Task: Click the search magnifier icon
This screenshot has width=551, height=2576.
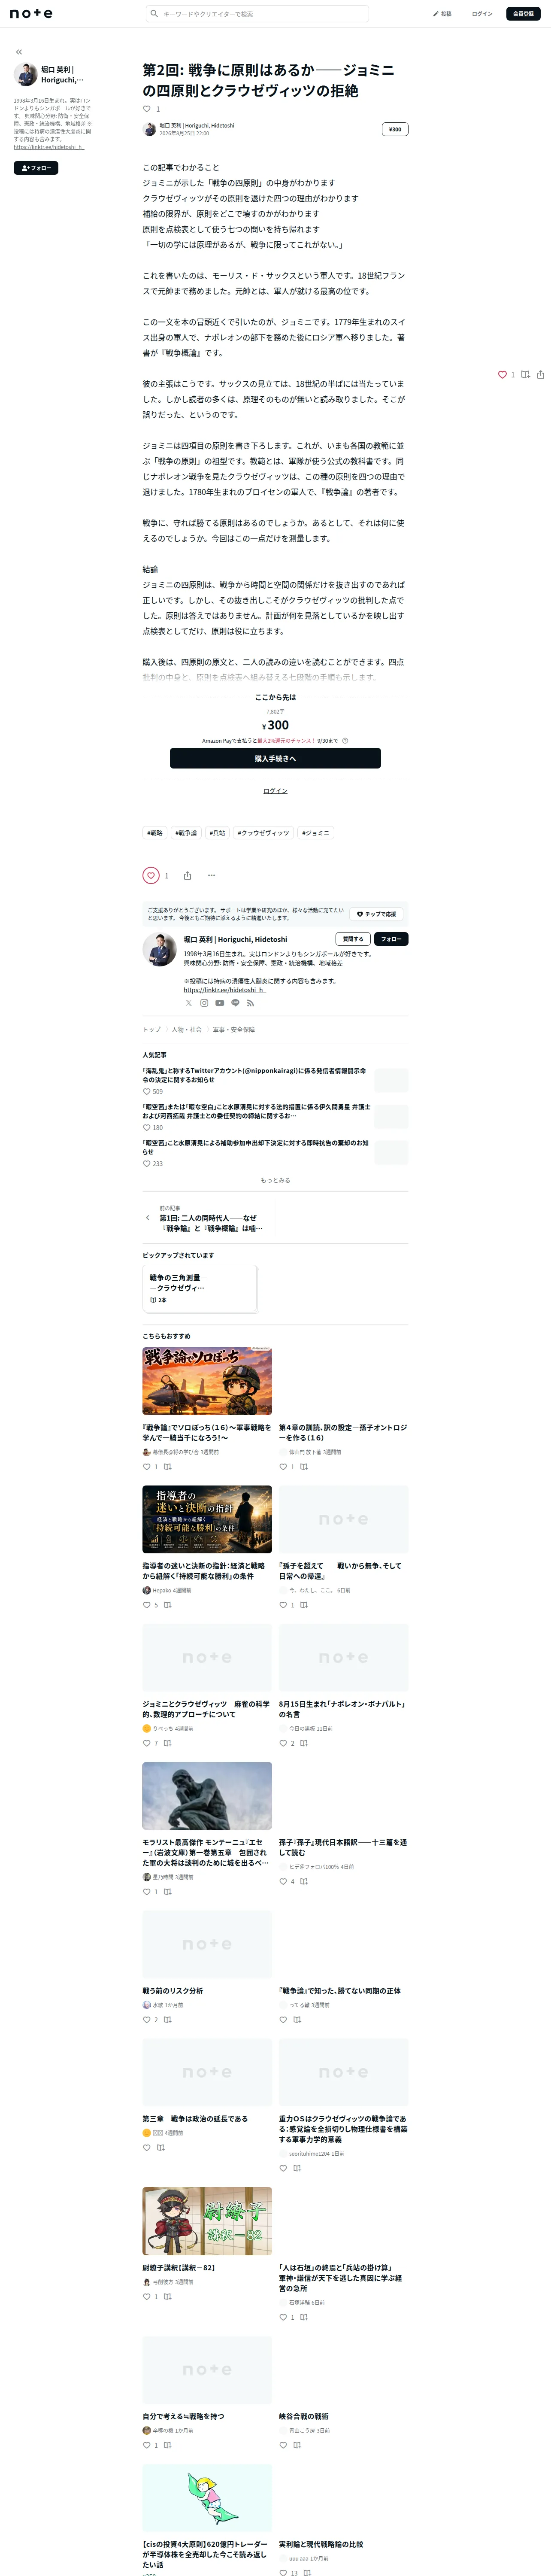Action: click(x=154, y=14)
